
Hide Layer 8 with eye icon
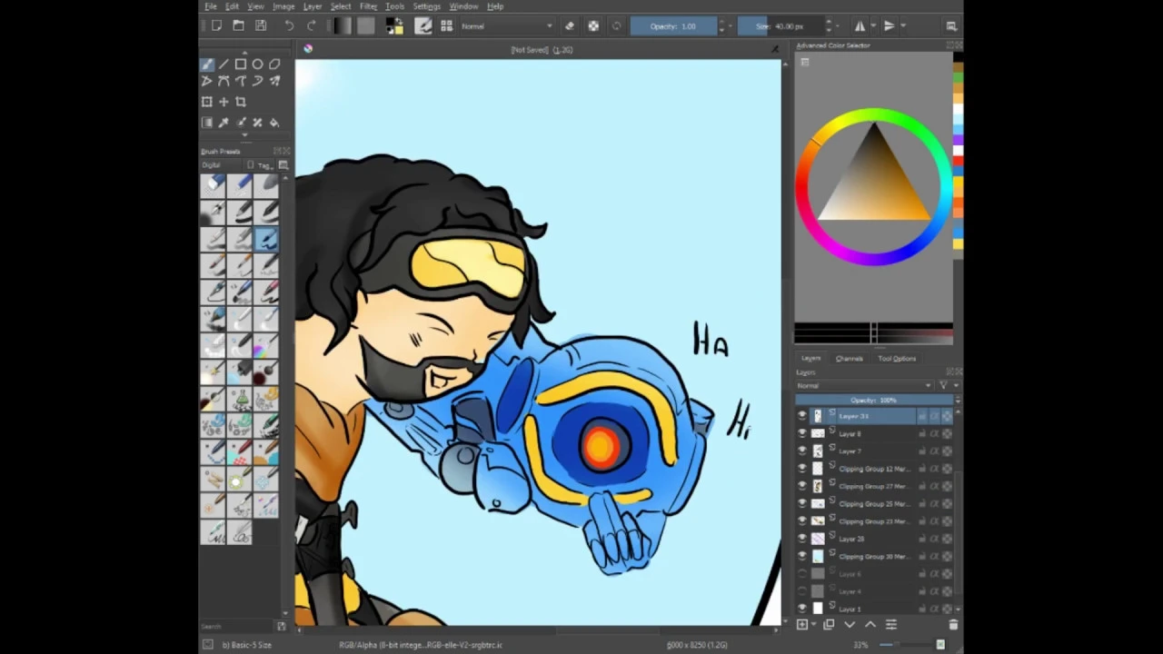(801, 433)
